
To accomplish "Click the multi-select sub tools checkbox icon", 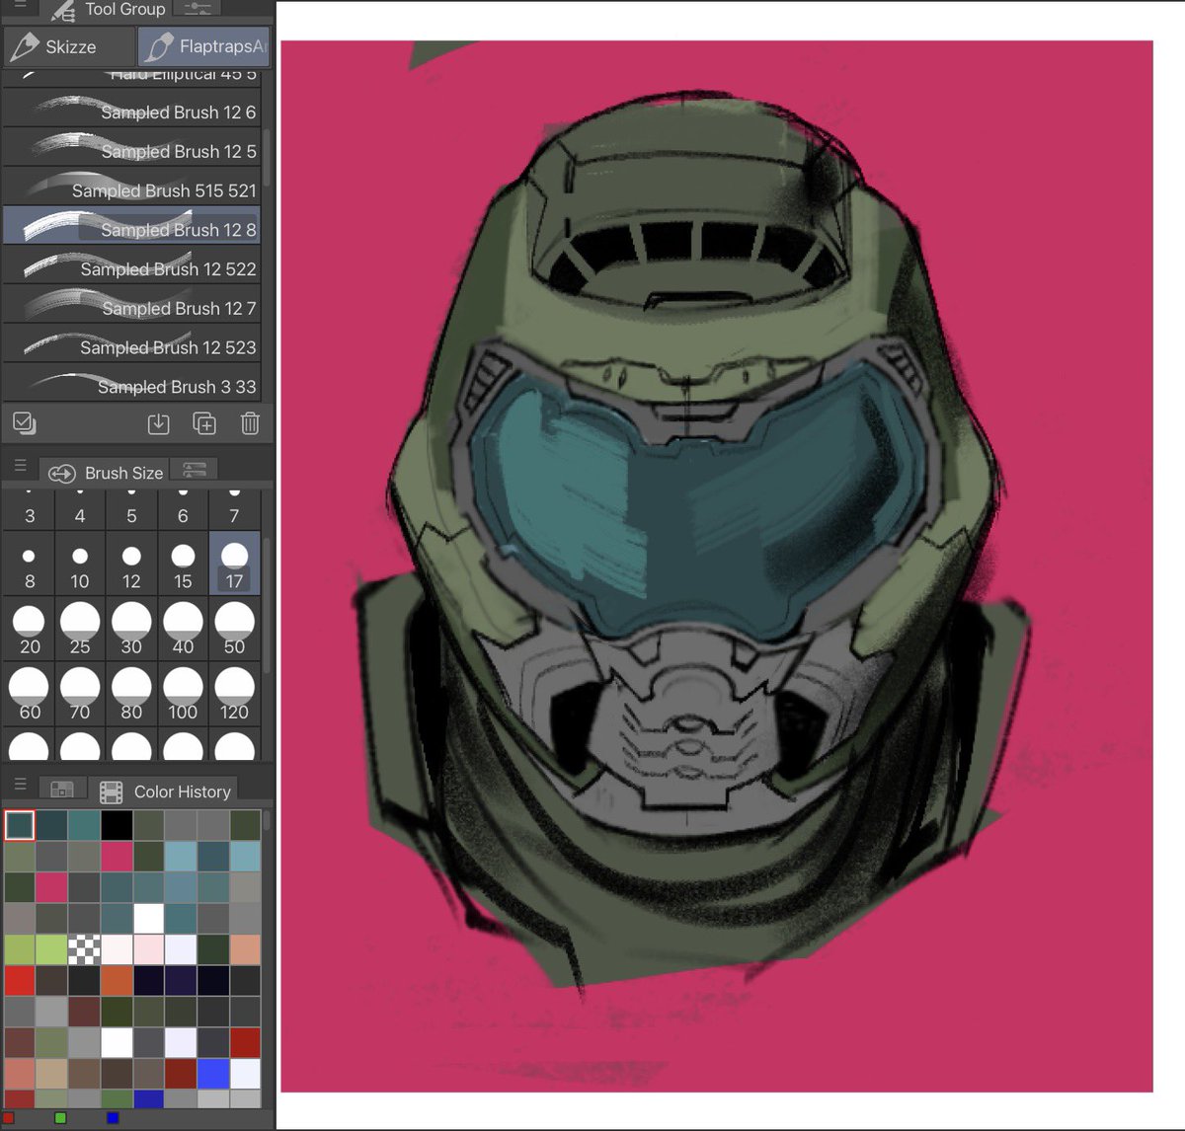I will (x=25, y=423).
